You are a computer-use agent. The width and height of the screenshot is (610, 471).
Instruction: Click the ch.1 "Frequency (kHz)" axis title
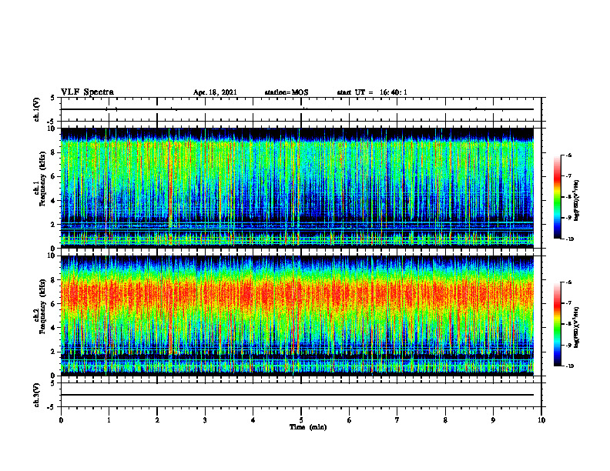coord(42,179)
